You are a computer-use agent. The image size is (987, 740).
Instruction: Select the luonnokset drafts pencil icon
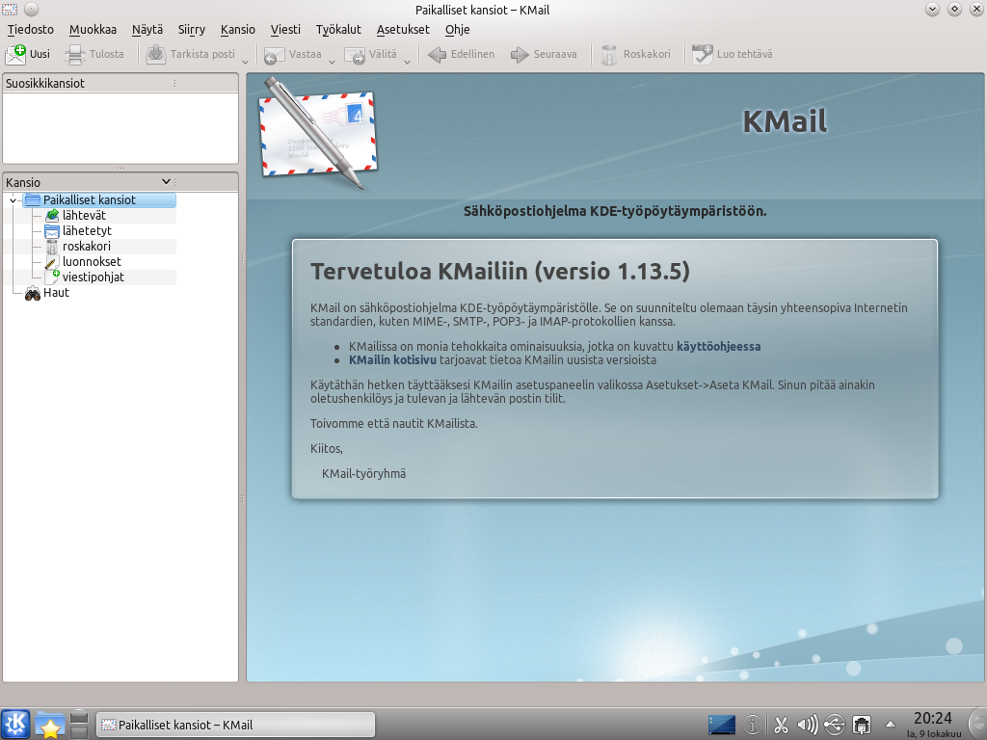52,262
